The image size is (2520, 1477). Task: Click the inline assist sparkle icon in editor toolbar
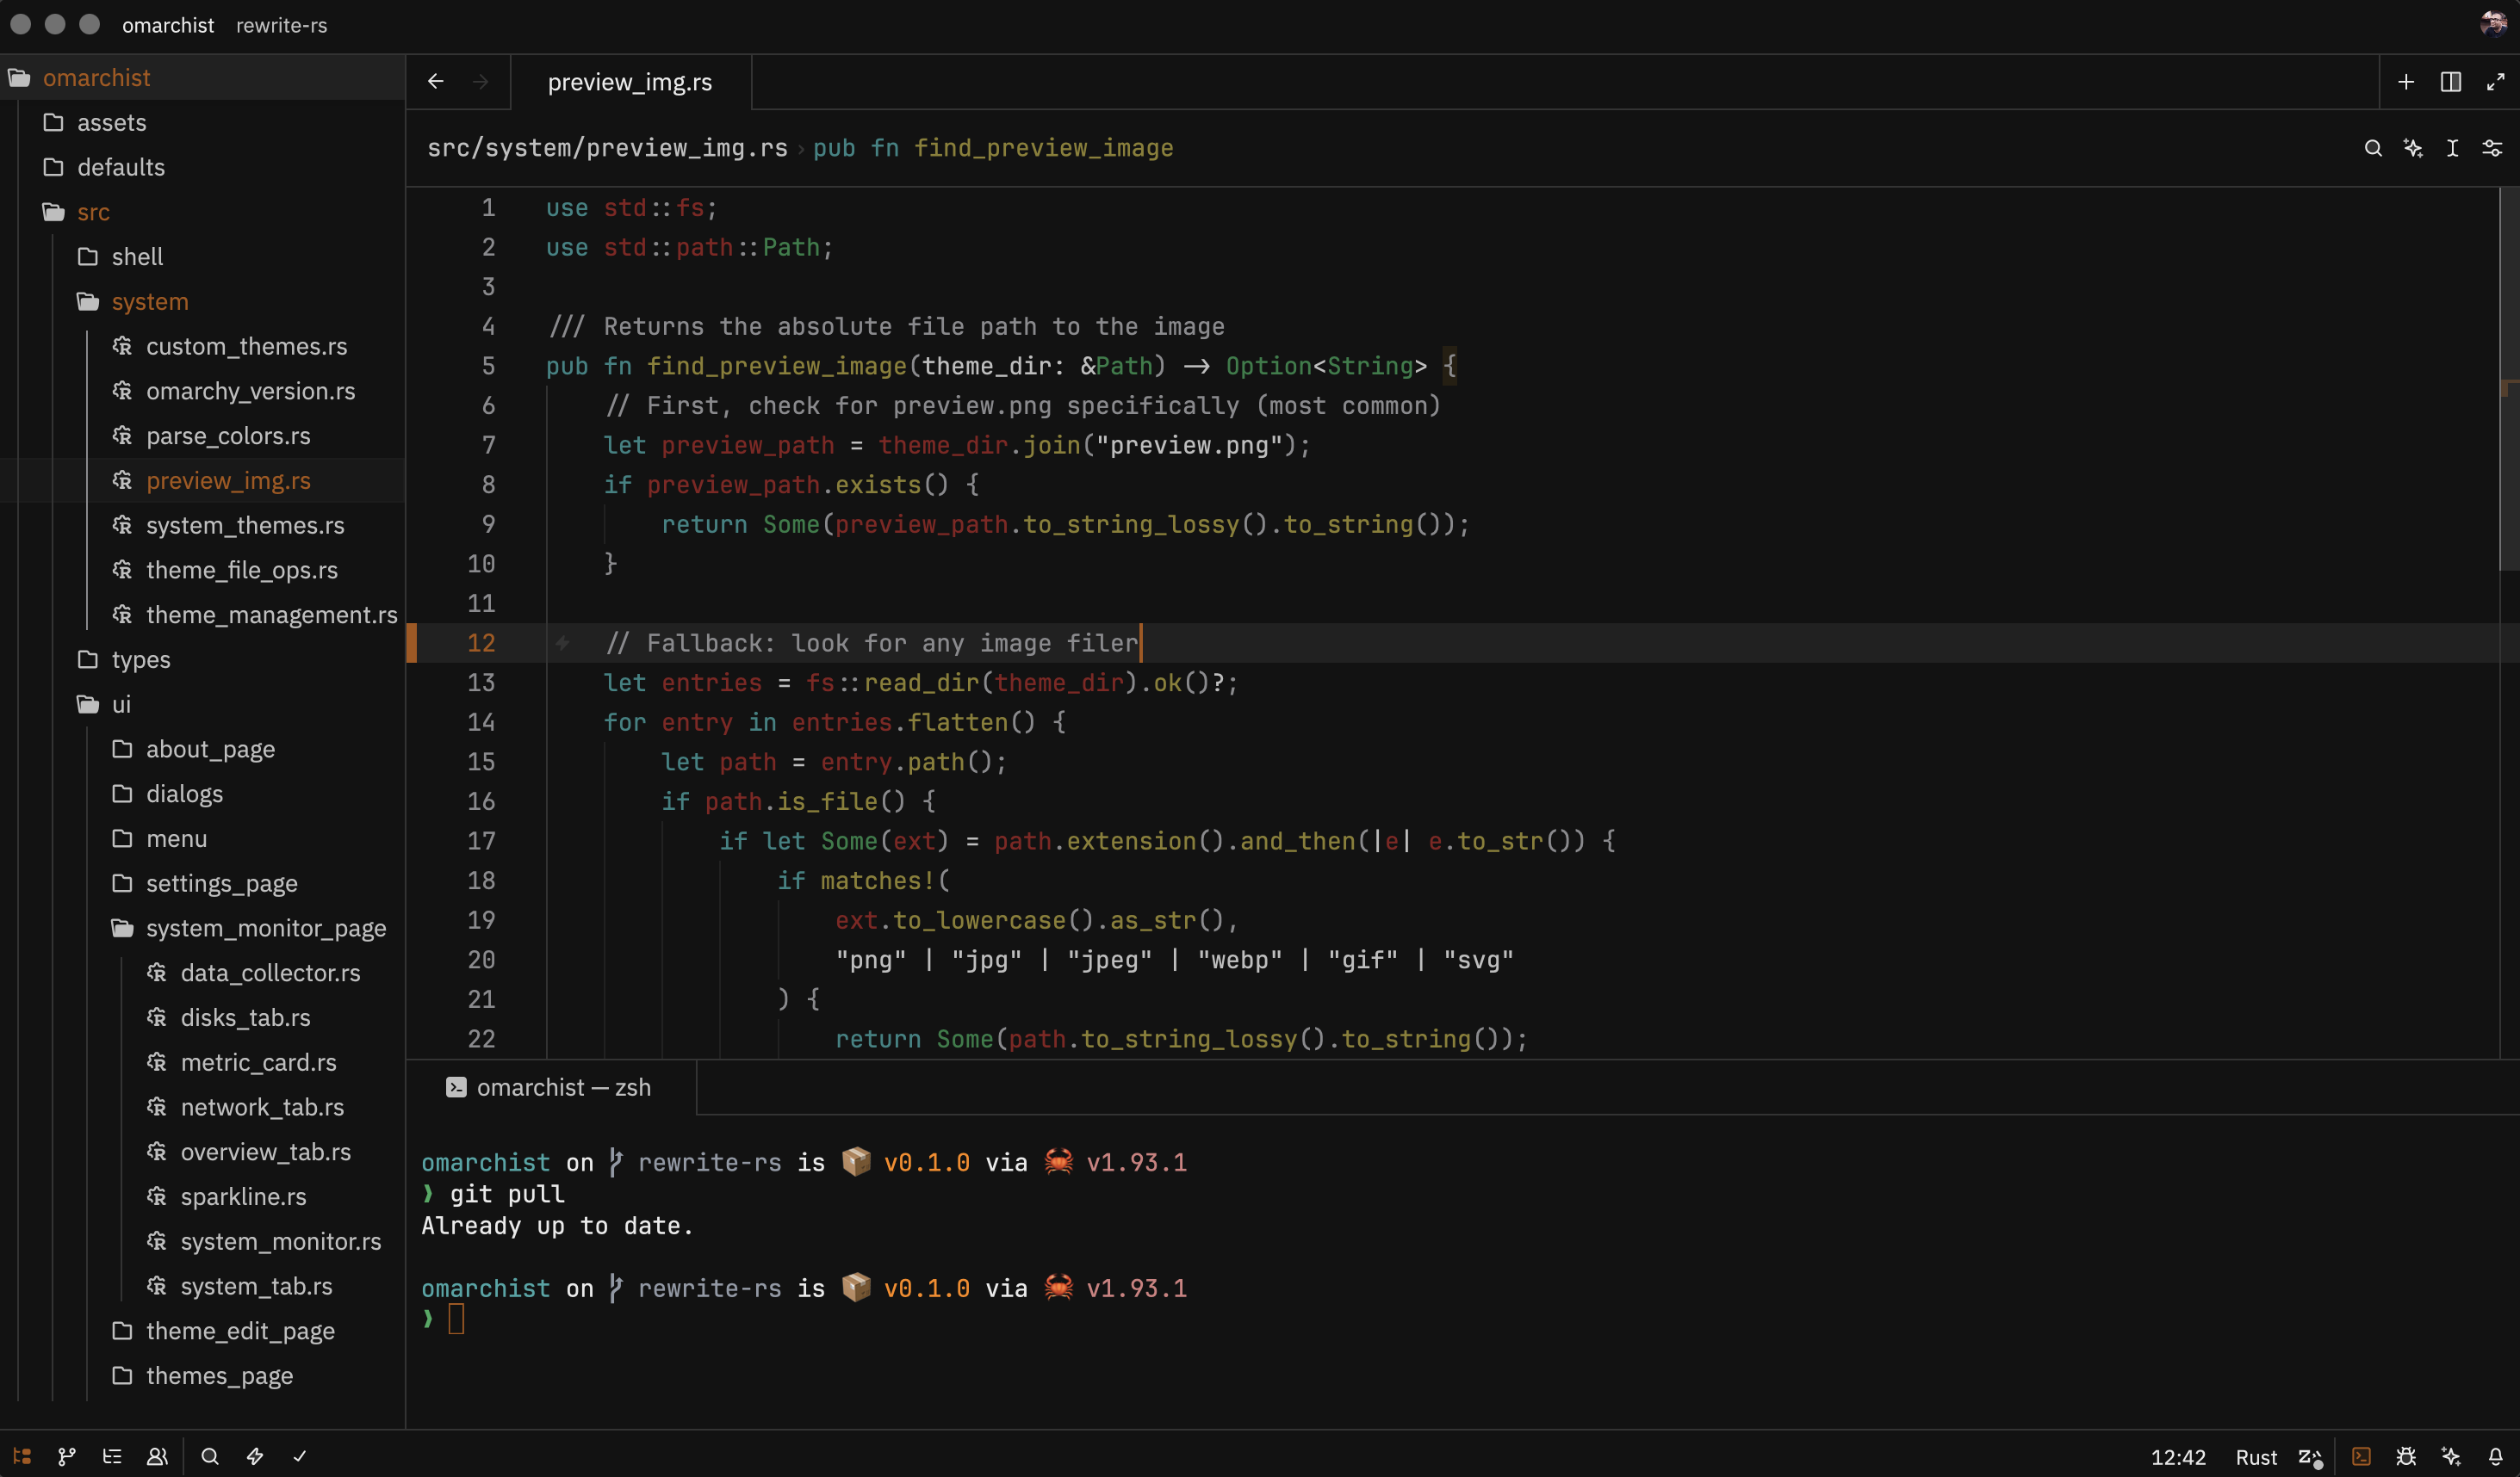coord(2413,148)
